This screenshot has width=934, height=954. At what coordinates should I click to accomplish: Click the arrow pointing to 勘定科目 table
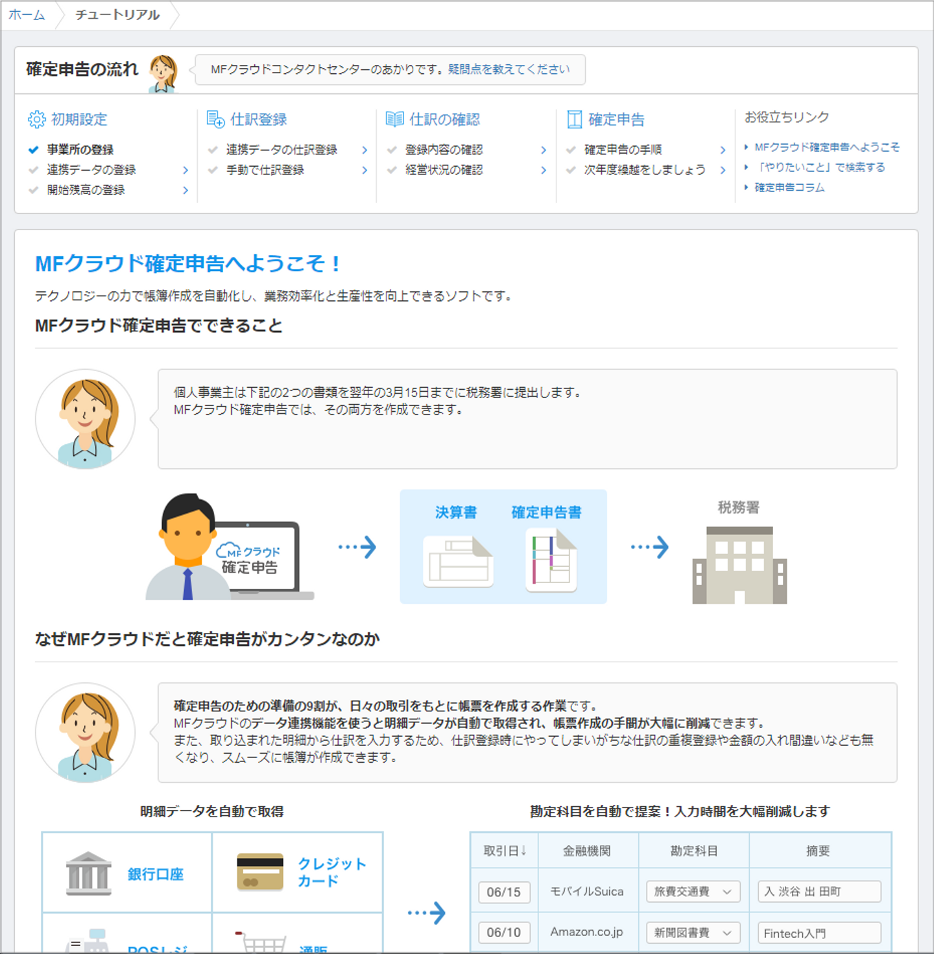click(x=427, y=913)
